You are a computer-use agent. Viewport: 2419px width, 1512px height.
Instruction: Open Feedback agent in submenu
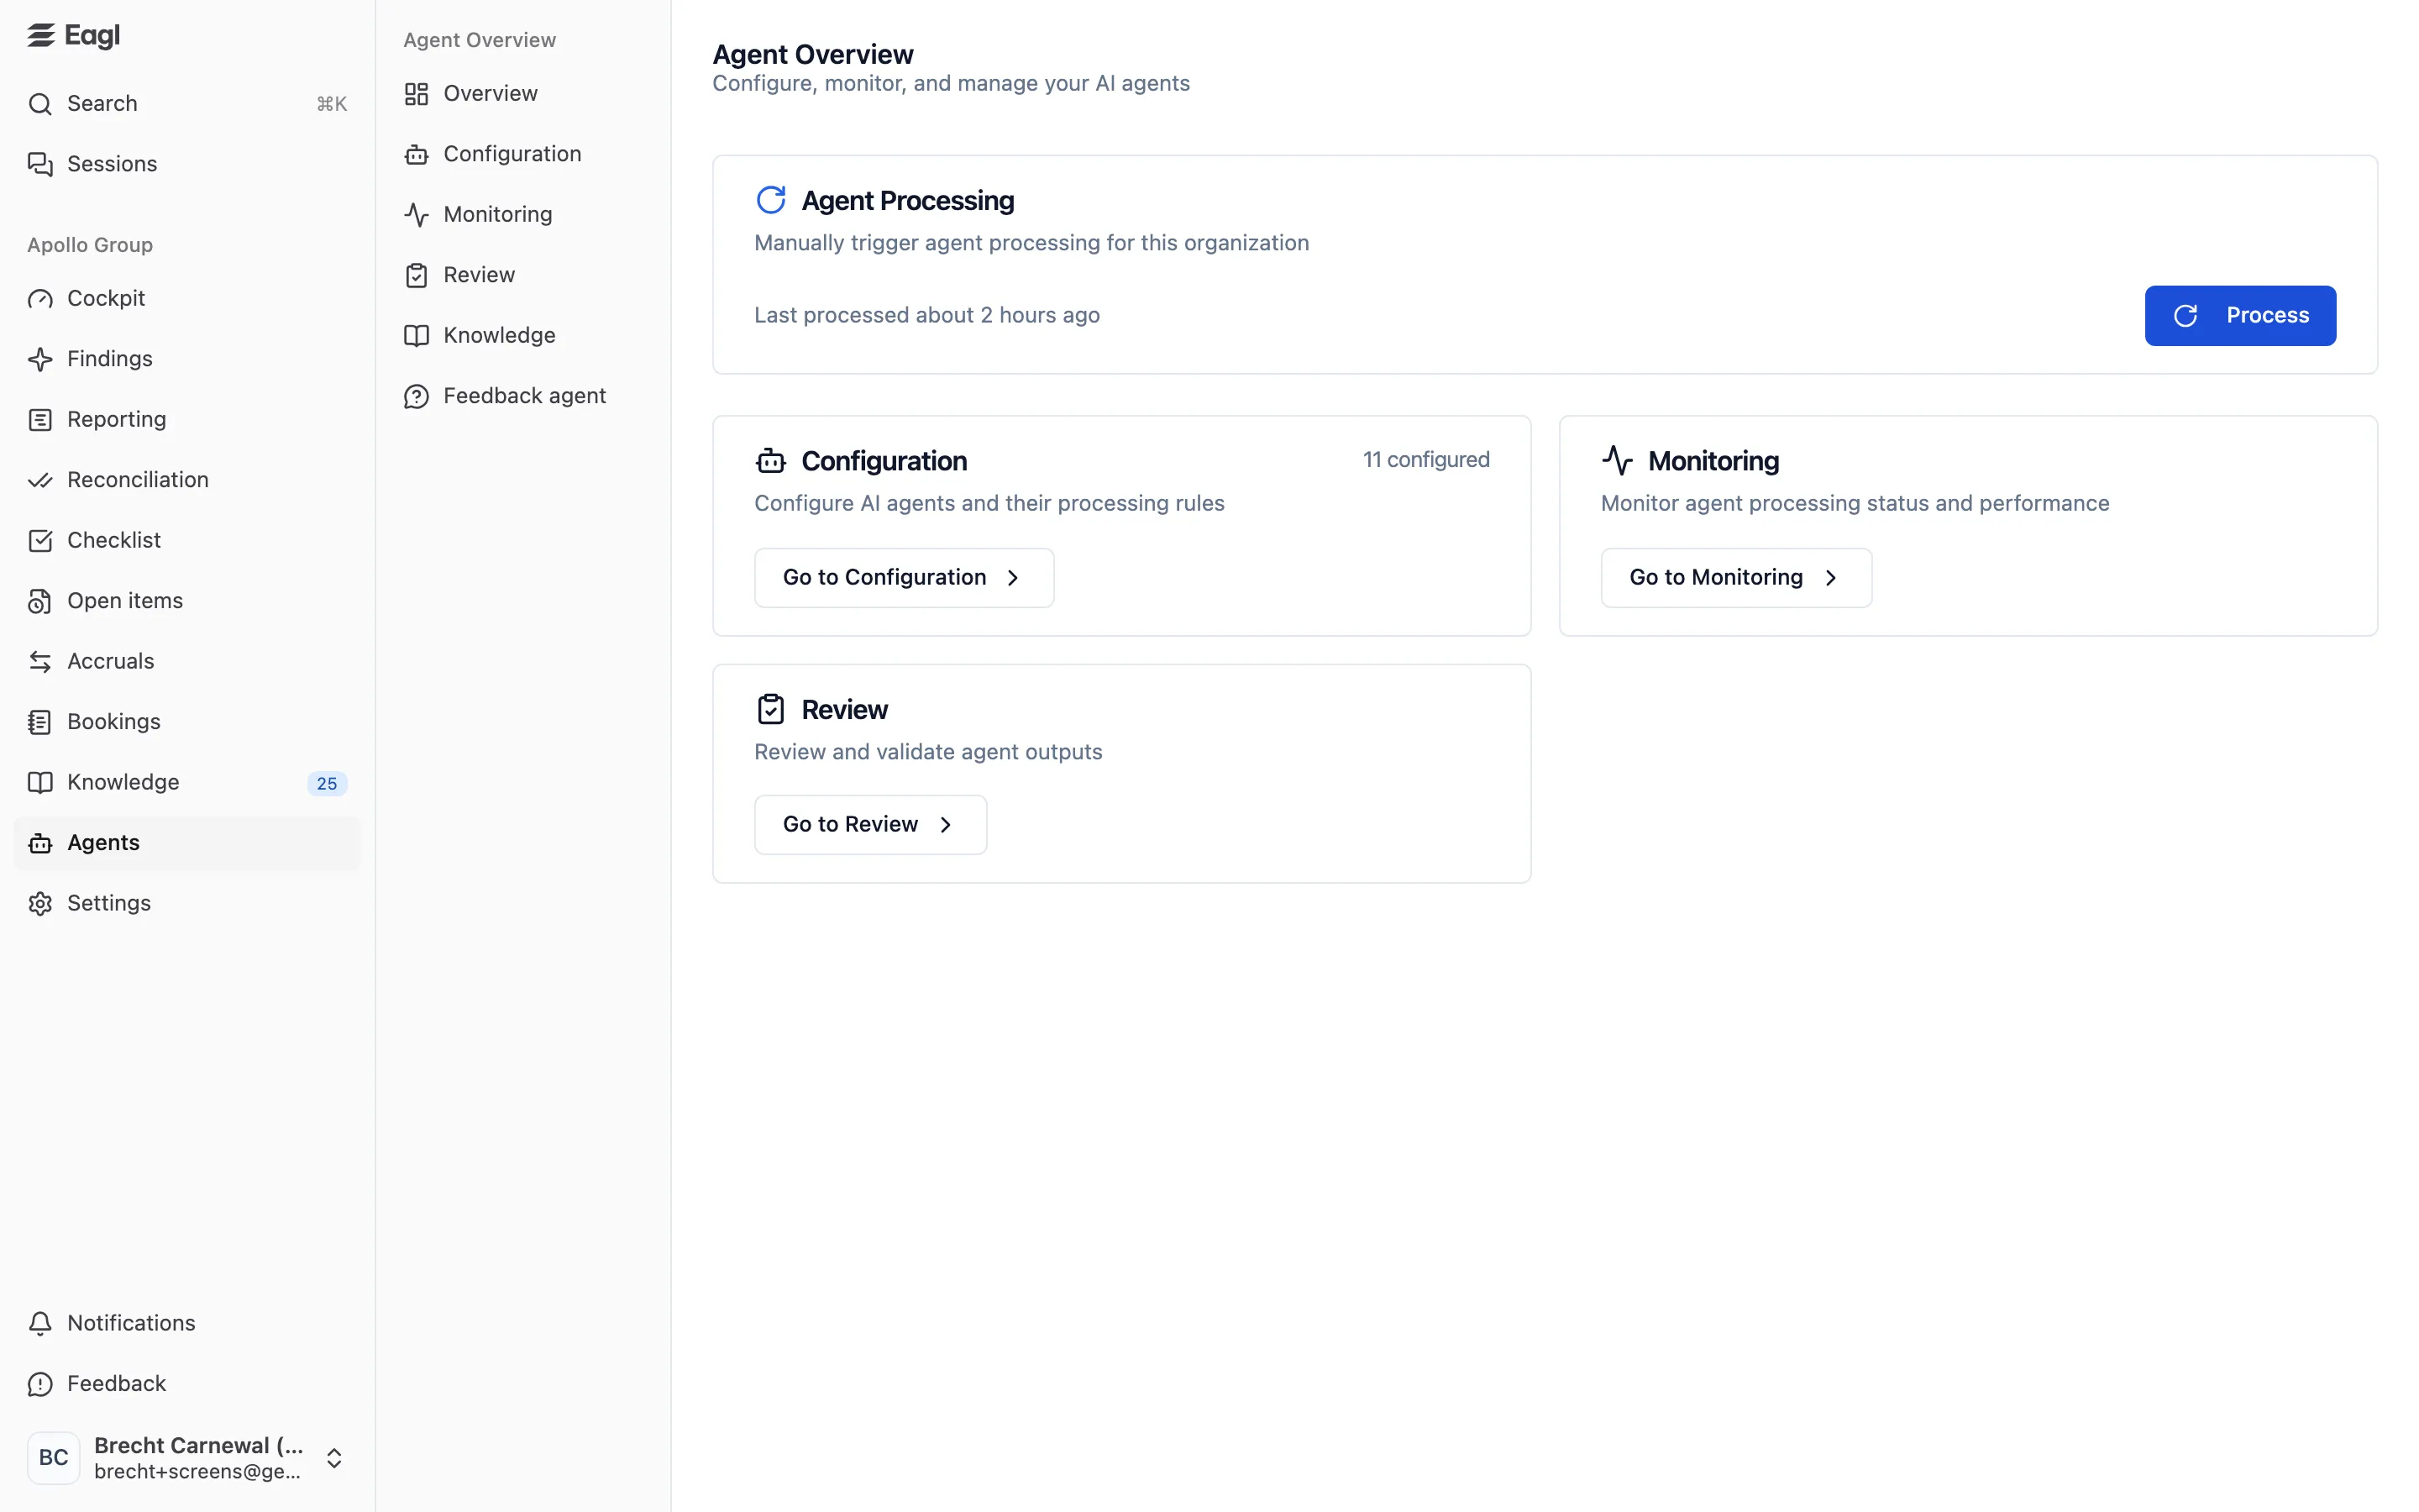pos(522,396)
